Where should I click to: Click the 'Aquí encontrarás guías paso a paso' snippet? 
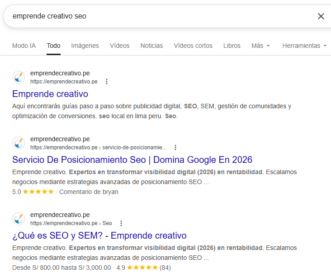[x=151, y=111]
